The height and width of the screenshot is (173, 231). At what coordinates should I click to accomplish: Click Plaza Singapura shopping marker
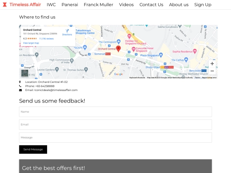(x=161, y=55)
